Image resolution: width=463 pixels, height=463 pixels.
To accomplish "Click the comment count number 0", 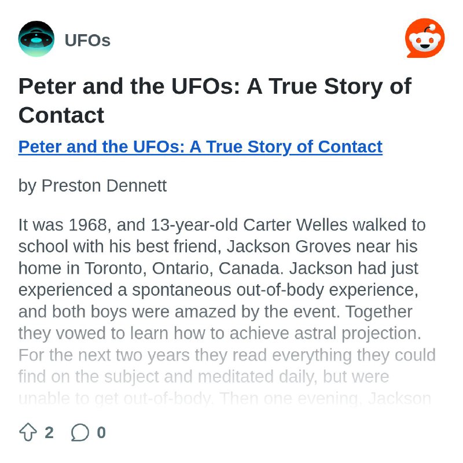I will (101, 432).
